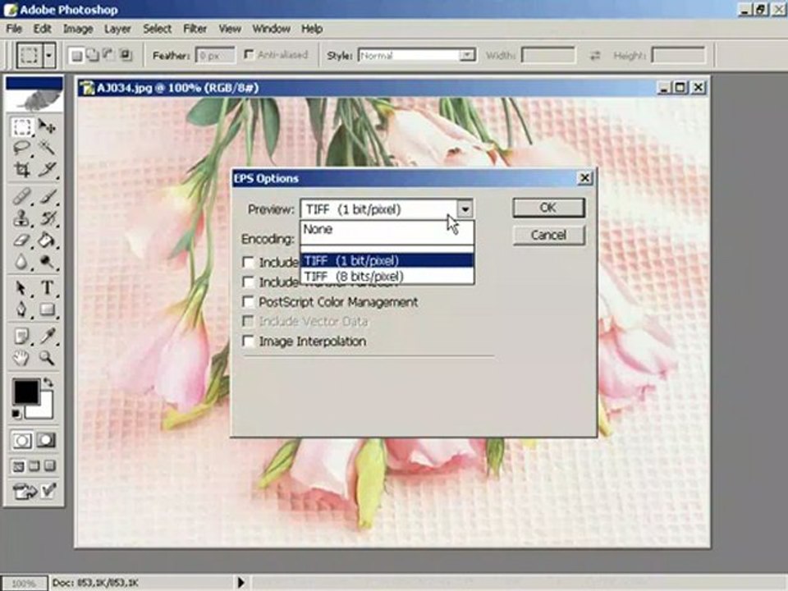Open the View menu
The image size is (788, 591).
pyautogui.click(x=230, y=29)
